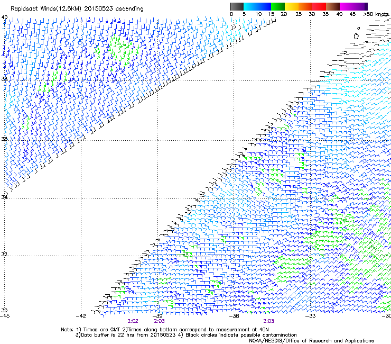Image resolution: width=391 pixels, height=344 pixels.
Task: Click the longitude label '-45'
Action: (x=4, y=316)
